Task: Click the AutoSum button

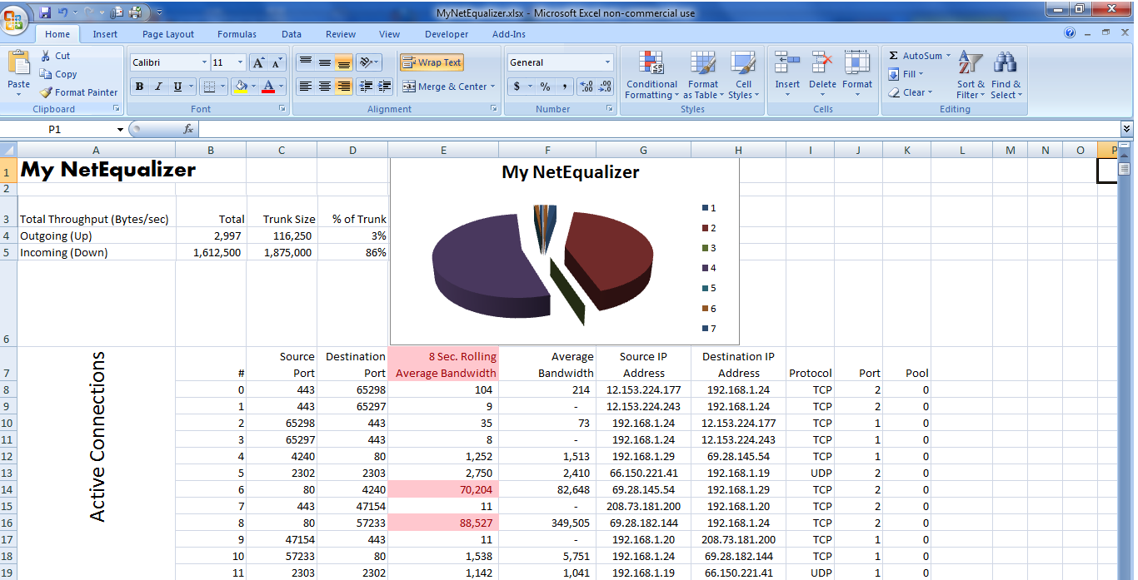Action: [916, 56]
